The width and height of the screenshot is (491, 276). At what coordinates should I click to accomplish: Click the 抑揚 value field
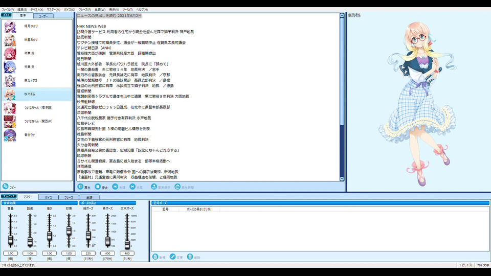(x=69, y=253)
